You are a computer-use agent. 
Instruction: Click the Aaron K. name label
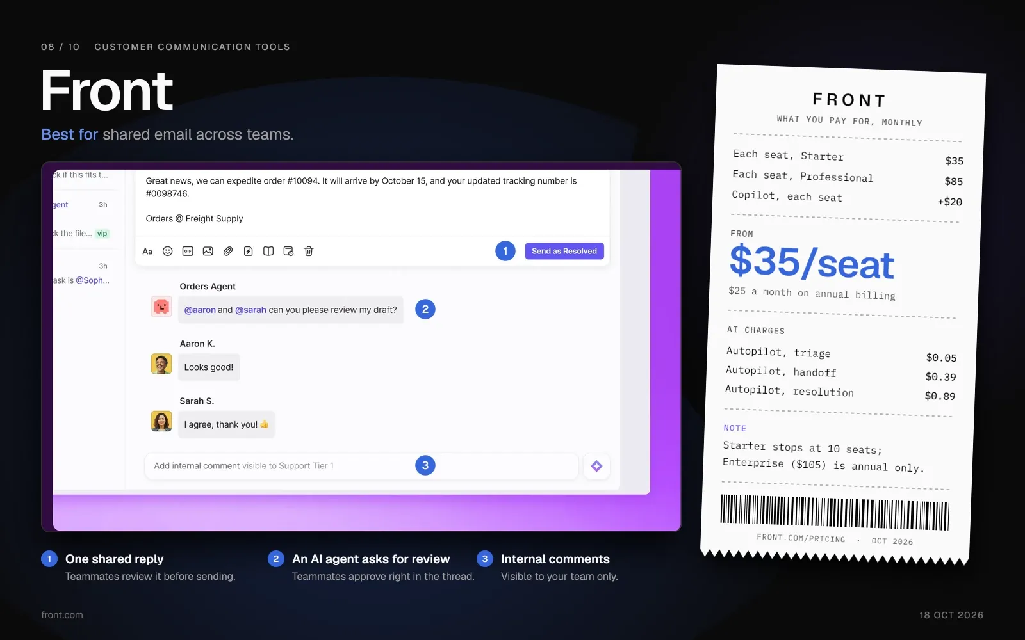click(197, 344)
